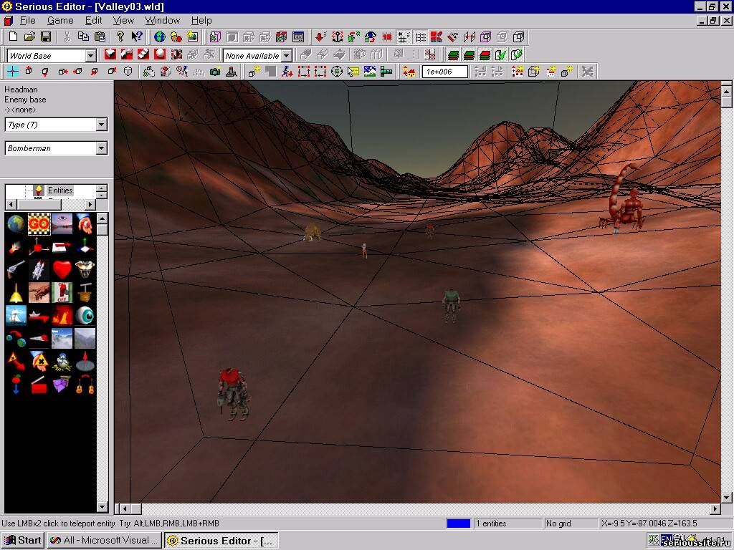
Task: Click the 1e+006 input field
Action: point(444,72)
